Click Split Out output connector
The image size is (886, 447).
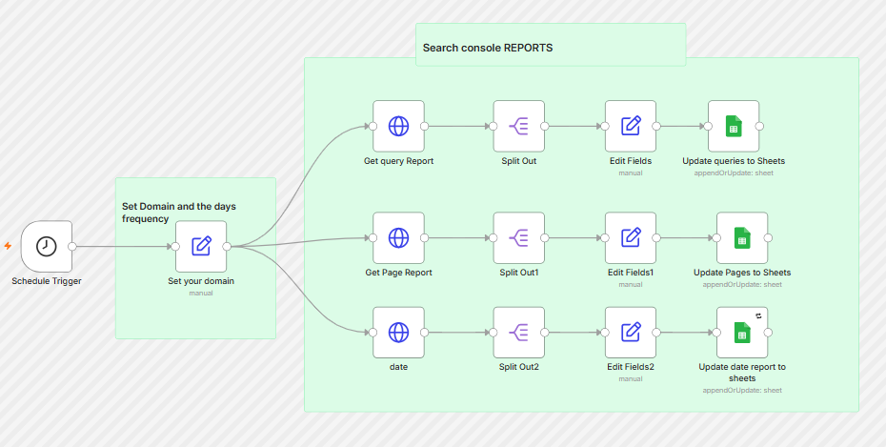[x=545, y=126]
